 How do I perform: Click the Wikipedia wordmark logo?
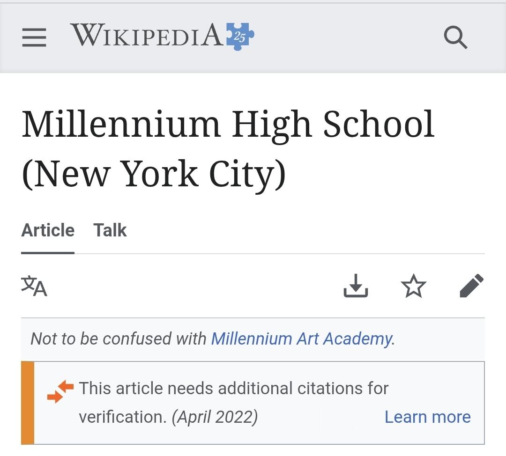pos(147,36)
